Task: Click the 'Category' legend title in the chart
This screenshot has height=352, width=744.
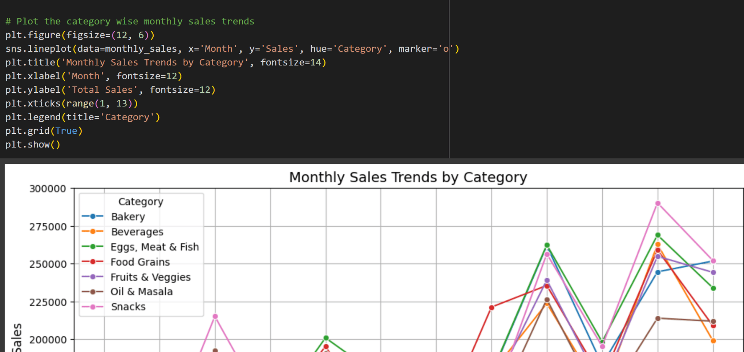Action: [x=141, y=202]
